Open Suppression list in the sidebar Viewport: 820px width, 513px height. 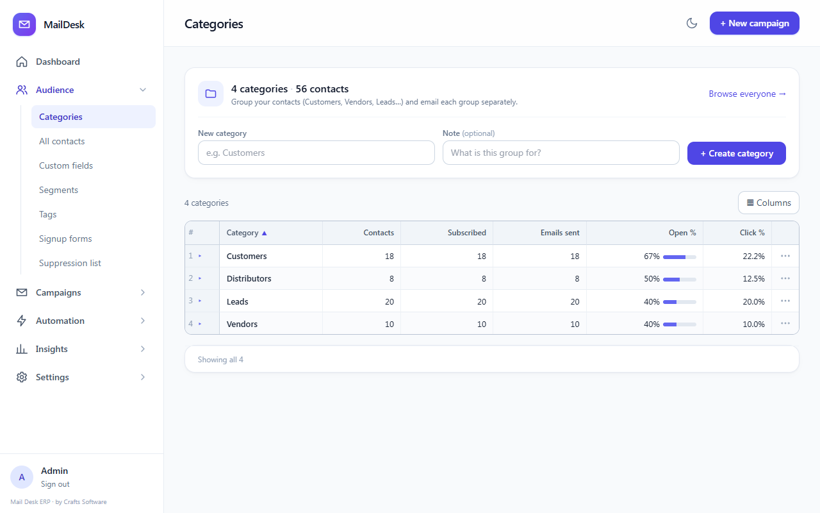94,263
